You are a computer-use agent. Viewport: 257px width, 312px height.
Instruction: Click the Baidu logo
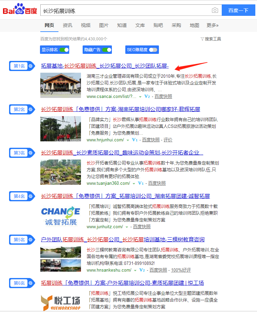pyautogui.click(x=20, y=9)
